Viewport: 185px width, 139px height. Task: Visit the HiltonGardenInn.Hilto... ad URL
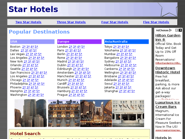click(168, 63)
